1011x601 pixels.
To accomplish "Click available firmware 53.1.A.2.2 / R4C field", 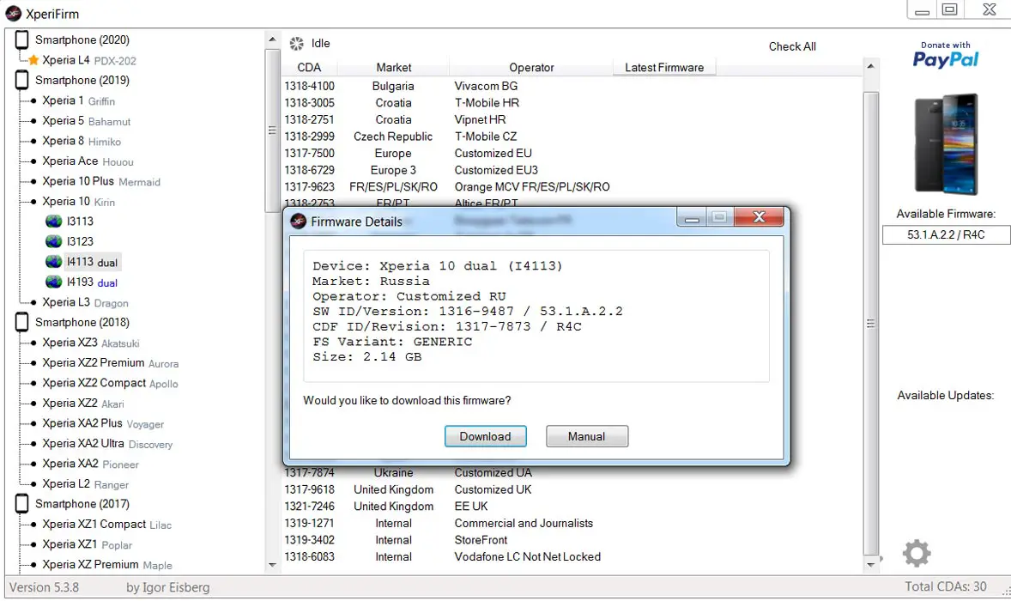I will pos(946,234).
